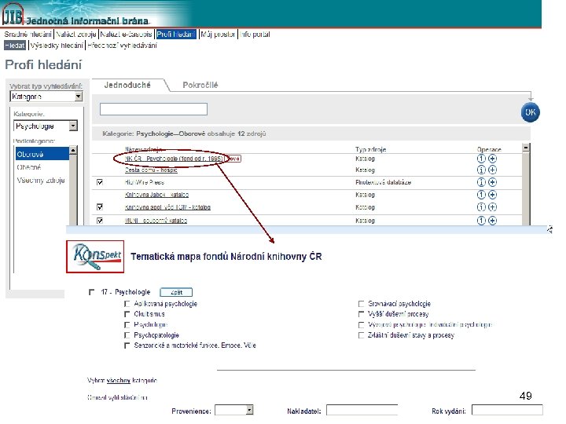Open MUNI - souborný katalog link
The height and width of the screenshot is (424, 566).
coord(156,221)
